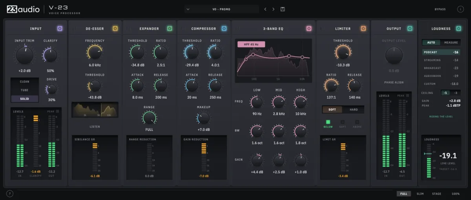Switch to Full view mode
Viewport: 471px width, 200px height.
pyautogui.click(x=403, y=194)
